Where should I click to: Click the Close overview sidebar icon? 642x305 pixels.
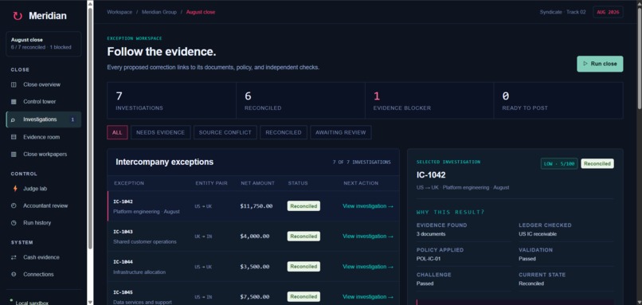point(14,84)
